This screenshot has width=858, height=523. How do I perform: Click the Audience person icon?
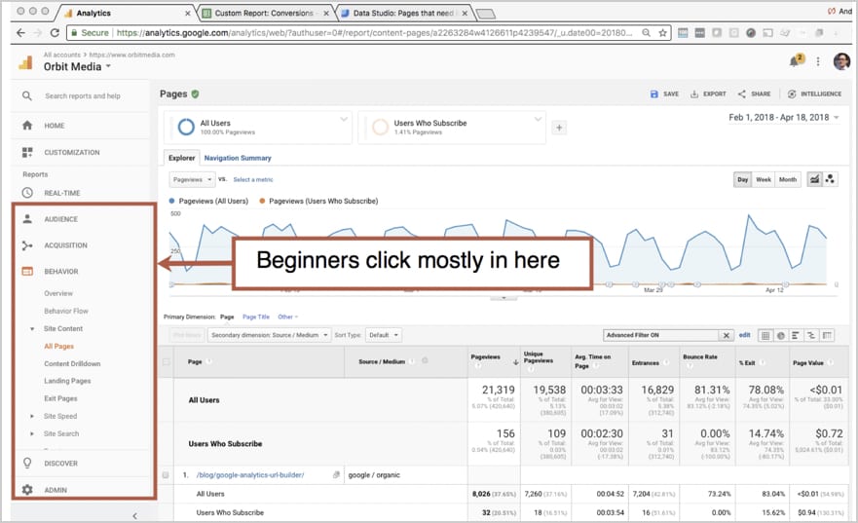coord(27,219)
